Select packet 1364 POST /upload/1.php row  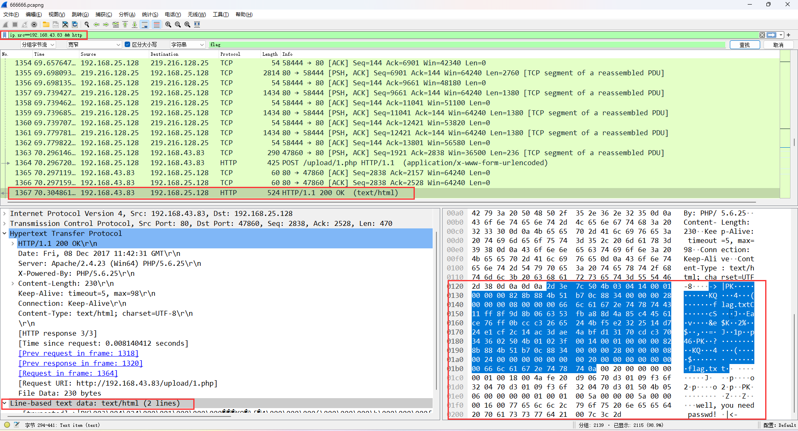pos(390,163)
